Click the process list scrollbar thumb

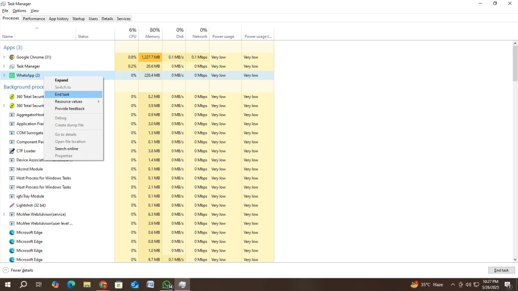pyautogui.click(x=515, y=64)
